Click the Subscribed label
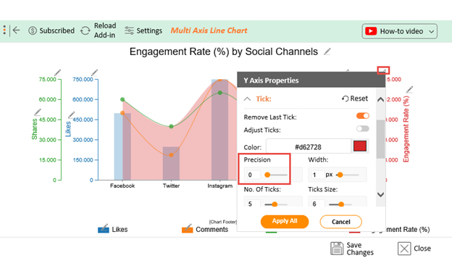 (x=56, y=30)
